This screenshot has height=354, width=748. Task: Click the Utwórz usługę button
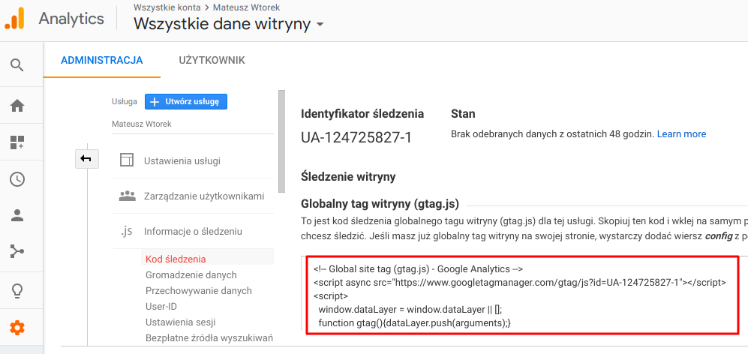click(x=185, y=101)
